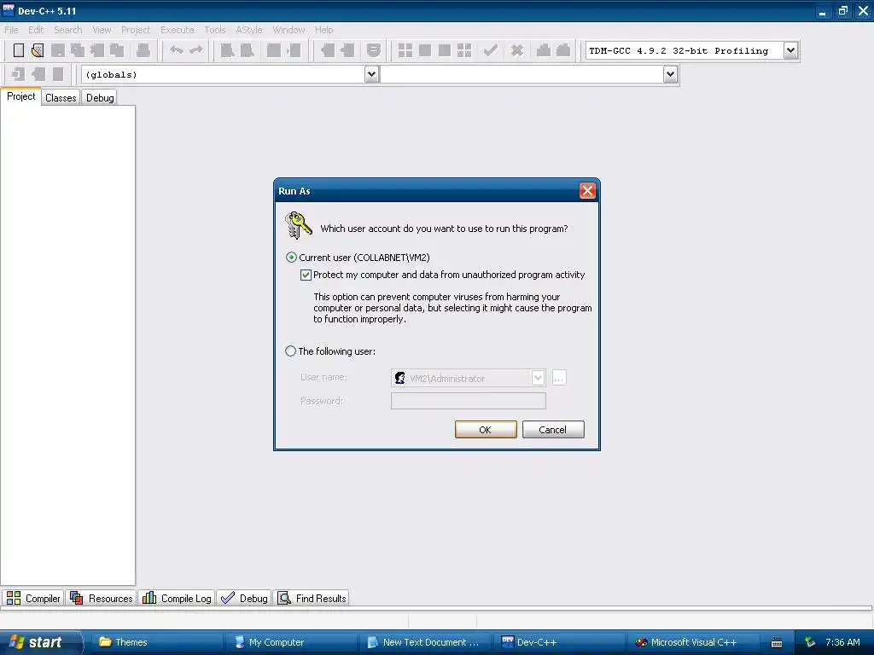Expand the (globals) class dropdown
This screenshot has width=874, height=655.
pyautogui.click(x=372, y=74)
